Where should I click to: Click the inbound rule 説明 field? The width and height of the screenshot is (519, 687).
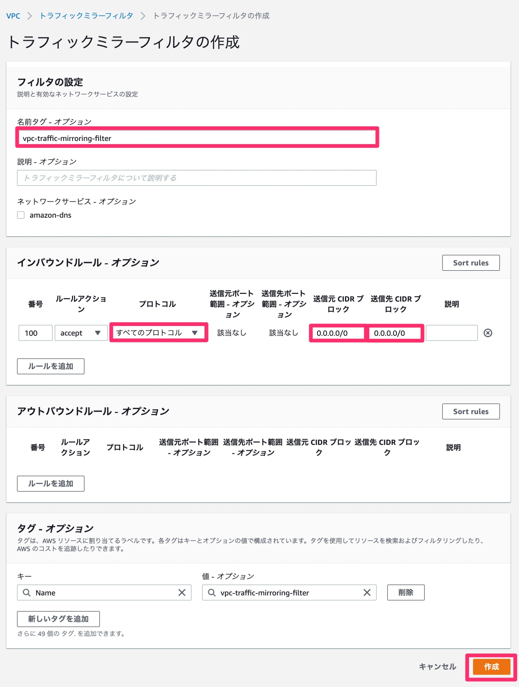(x=452, y=333)
